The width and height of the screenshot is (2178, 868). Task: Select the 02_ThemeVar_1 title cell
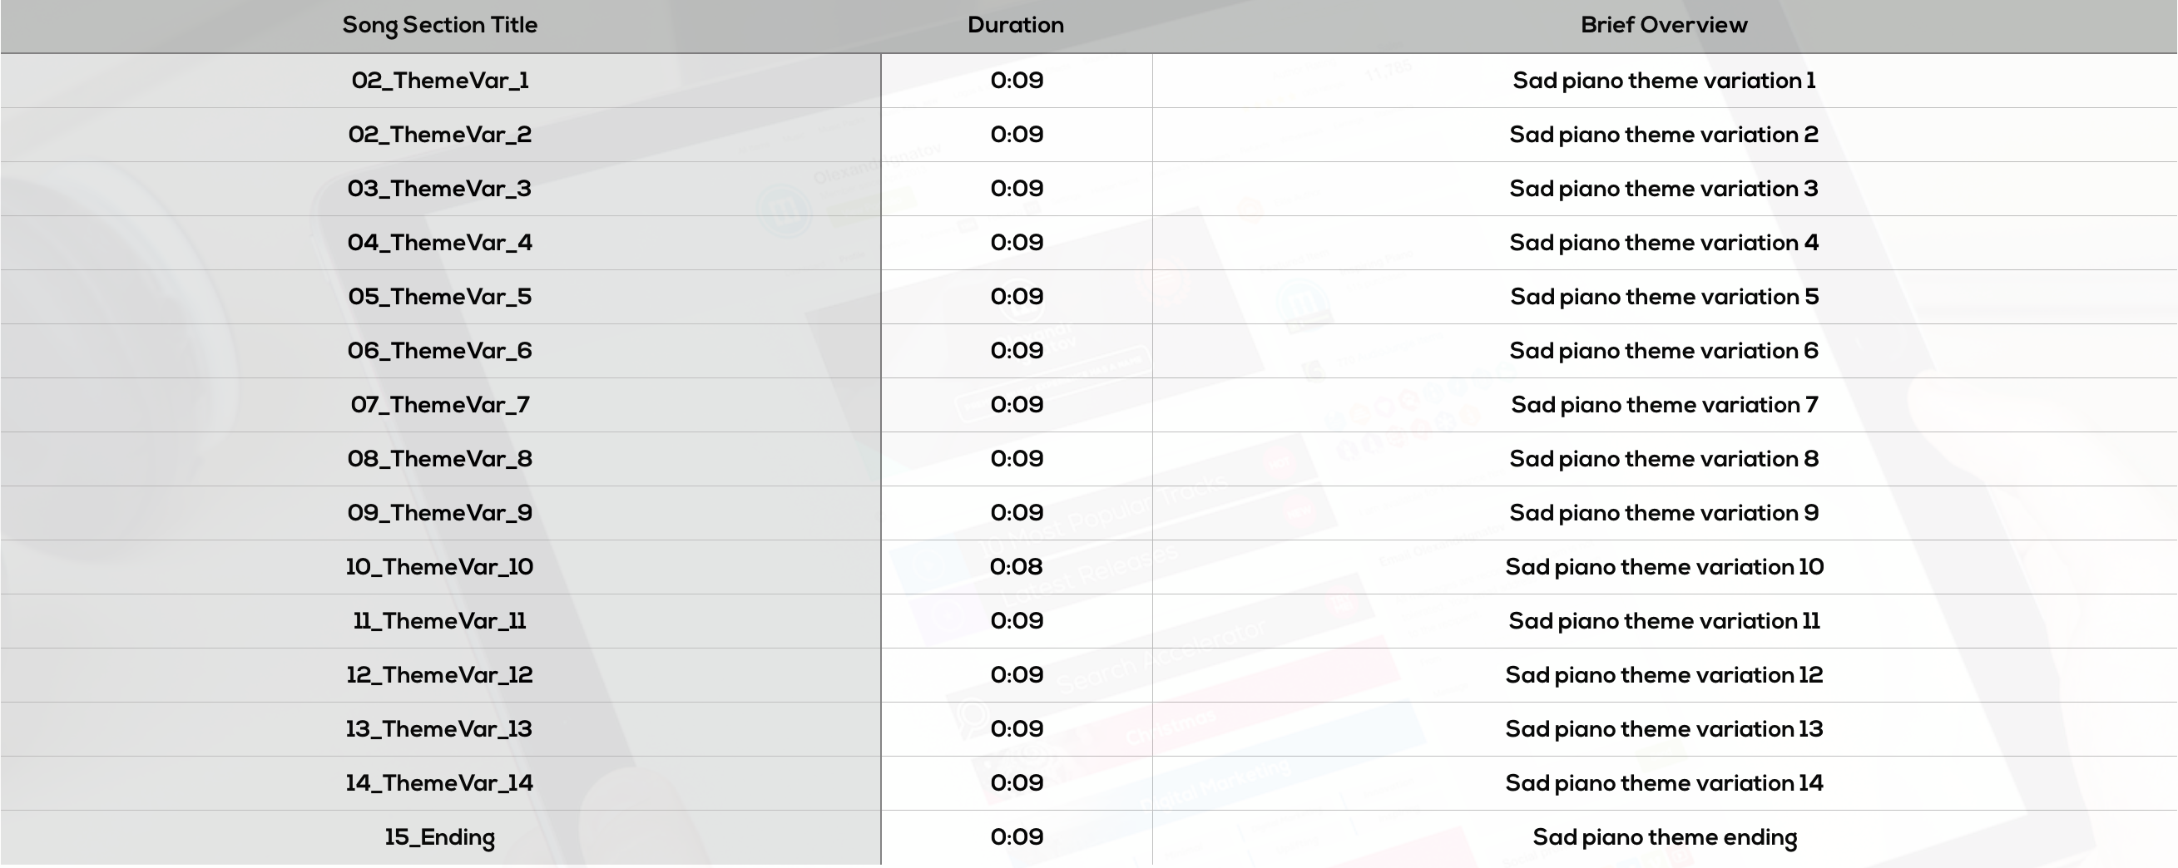click(x=439, y=81)
